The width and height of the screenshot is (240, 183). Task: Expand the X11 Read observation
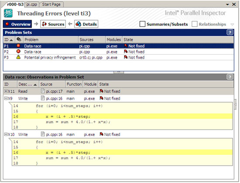click(x=6, y=91)
